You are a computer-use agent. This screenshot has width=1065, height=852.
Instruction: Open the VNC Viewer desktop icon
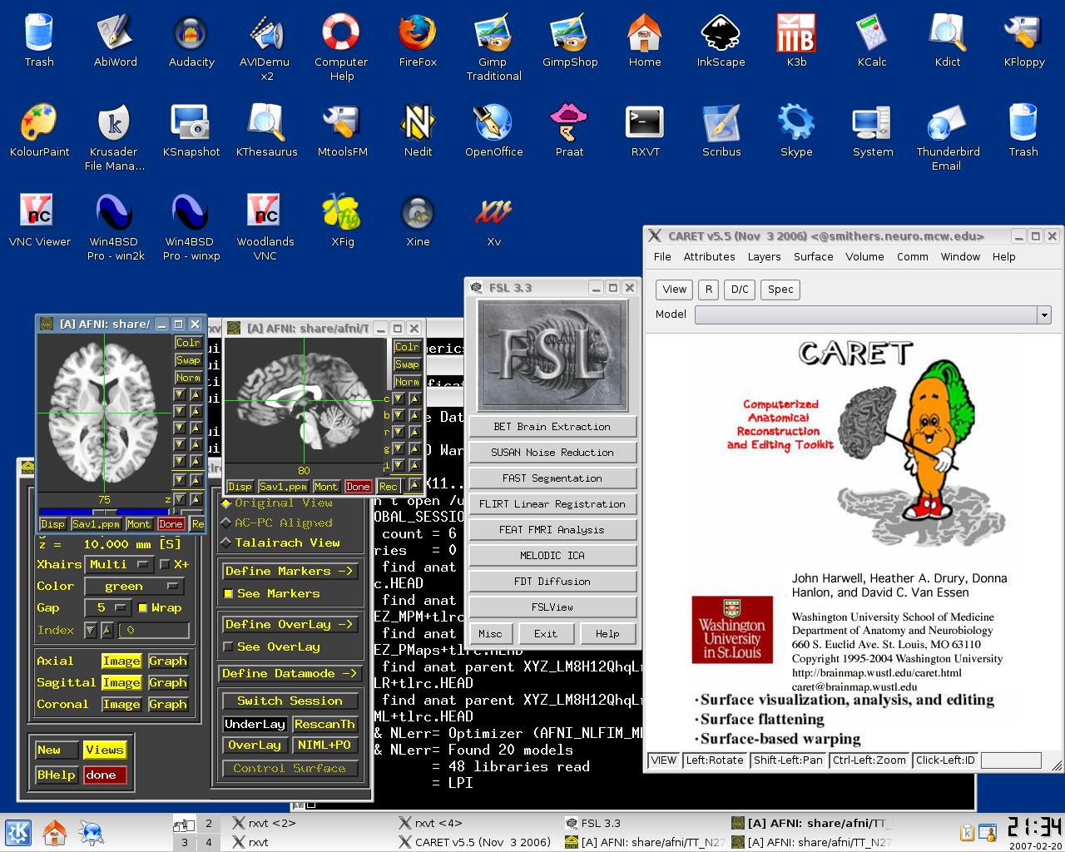39,220
